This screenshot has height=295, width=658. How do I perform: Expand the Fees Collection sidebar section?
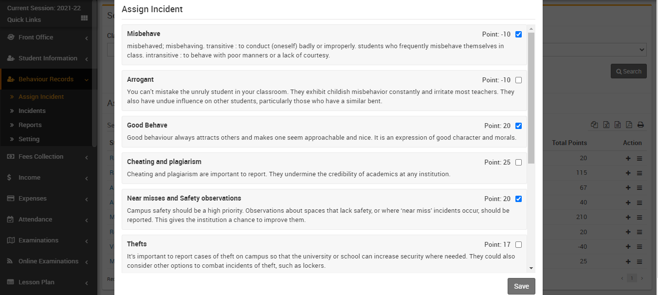click(48, 157)
